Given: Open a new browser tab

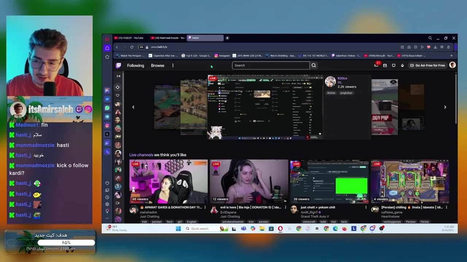Looking at the screenshot, I should (x=227, y=38).
